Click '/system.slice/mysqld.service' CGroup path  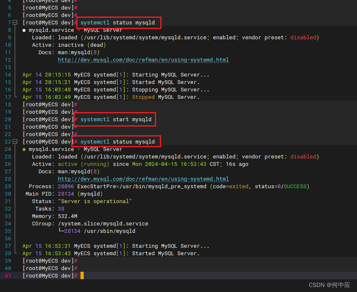(103, 224)
